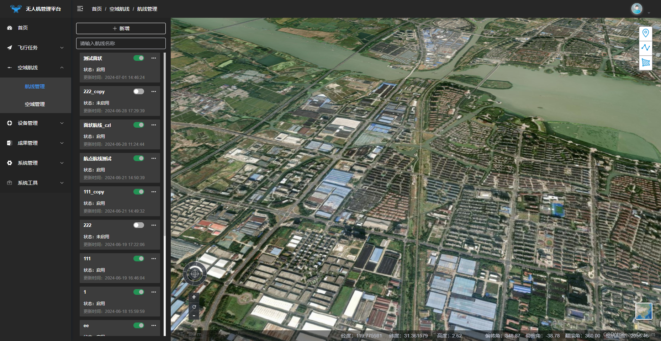Click the 首页 dashboard icon in sidebar
Screen dimensions: 661x341
[10, 28]
